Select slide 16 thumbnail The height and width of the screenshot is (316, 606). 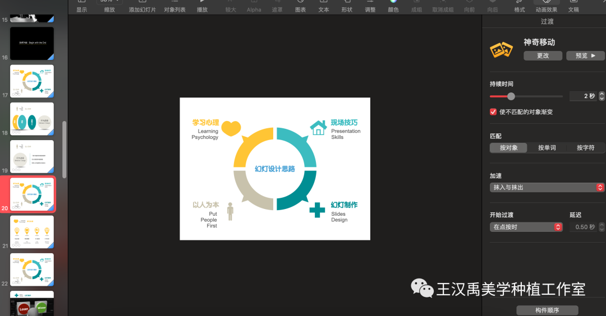tap(31, 43)
